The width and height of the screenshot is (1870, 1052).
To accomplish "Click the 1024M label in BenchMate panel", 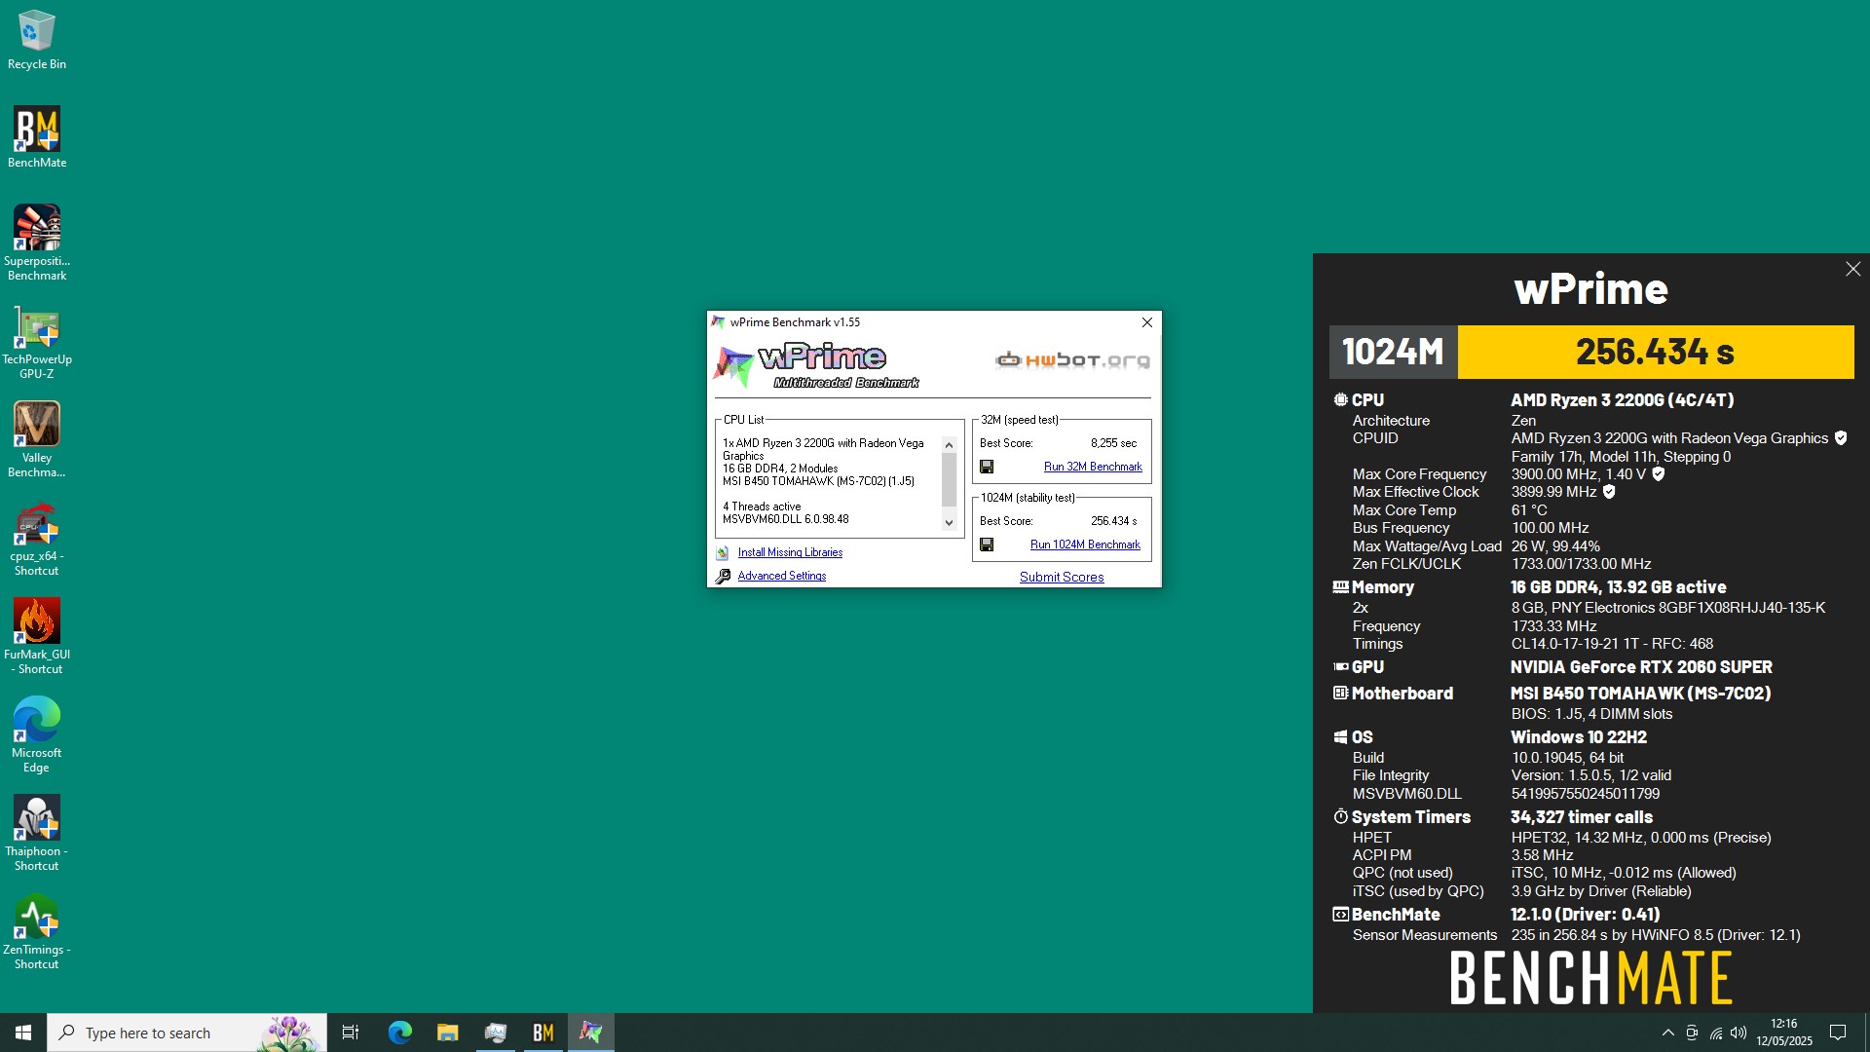I will pos(1393,352).
